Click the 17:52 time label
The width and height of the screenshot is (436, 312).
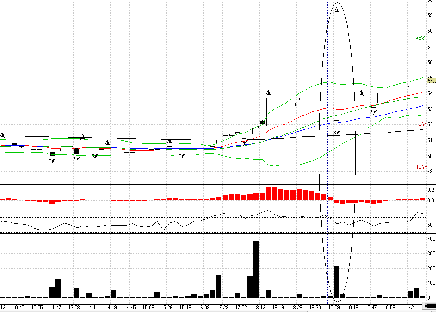coord(241,307)
